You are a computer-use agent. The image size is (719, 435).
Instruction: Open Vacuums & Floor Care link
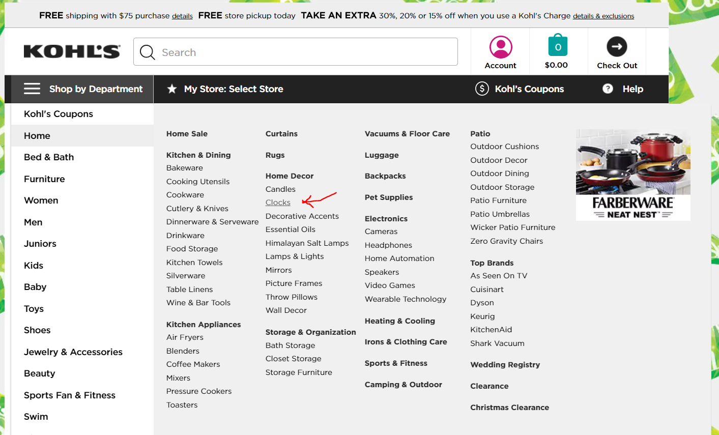(x=407, y=134)
